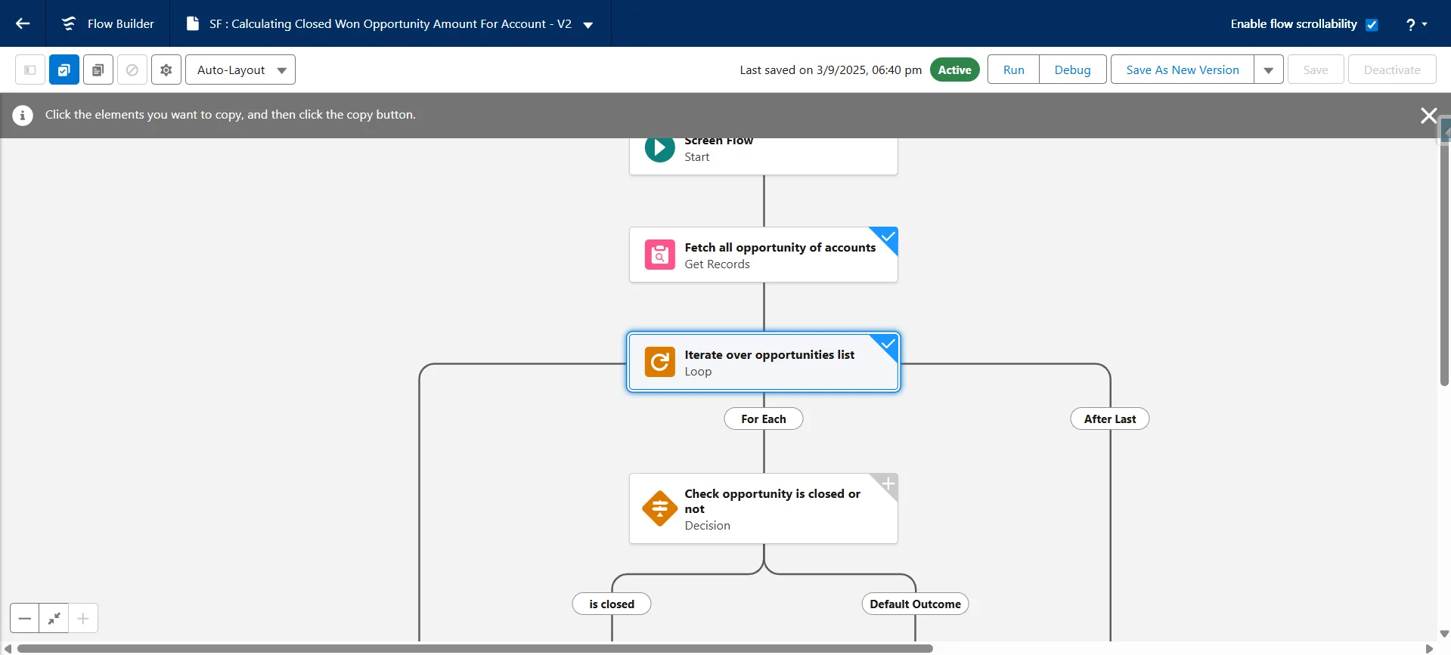This screenshot has height=655, width=1451.
Task: Click the Screen Flow Start play icon
Action: click(660, 147)
